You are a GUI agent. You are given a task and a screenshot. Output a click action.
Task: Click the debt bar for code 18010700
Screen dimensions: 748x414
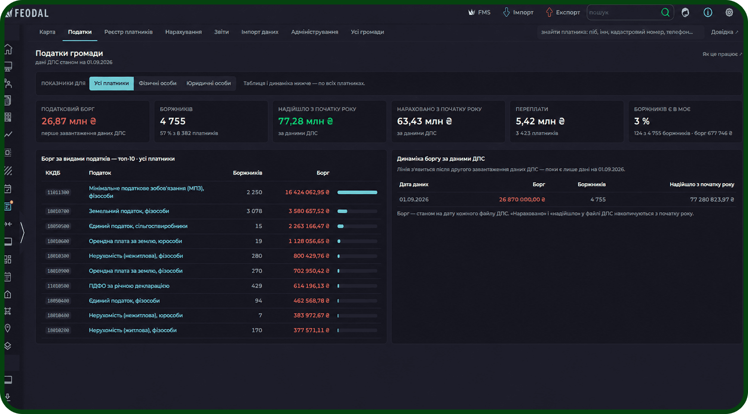tap(357, 211)
